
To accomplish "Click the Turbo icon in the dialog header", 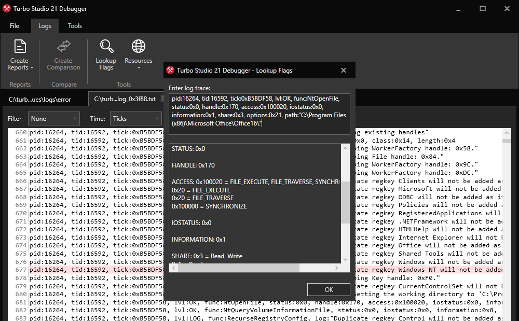I will (x=171, y=70).
